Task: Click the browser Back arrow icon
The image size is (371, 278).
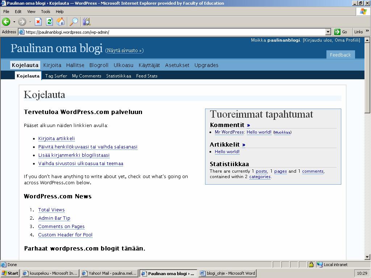Action: point(6,22)
